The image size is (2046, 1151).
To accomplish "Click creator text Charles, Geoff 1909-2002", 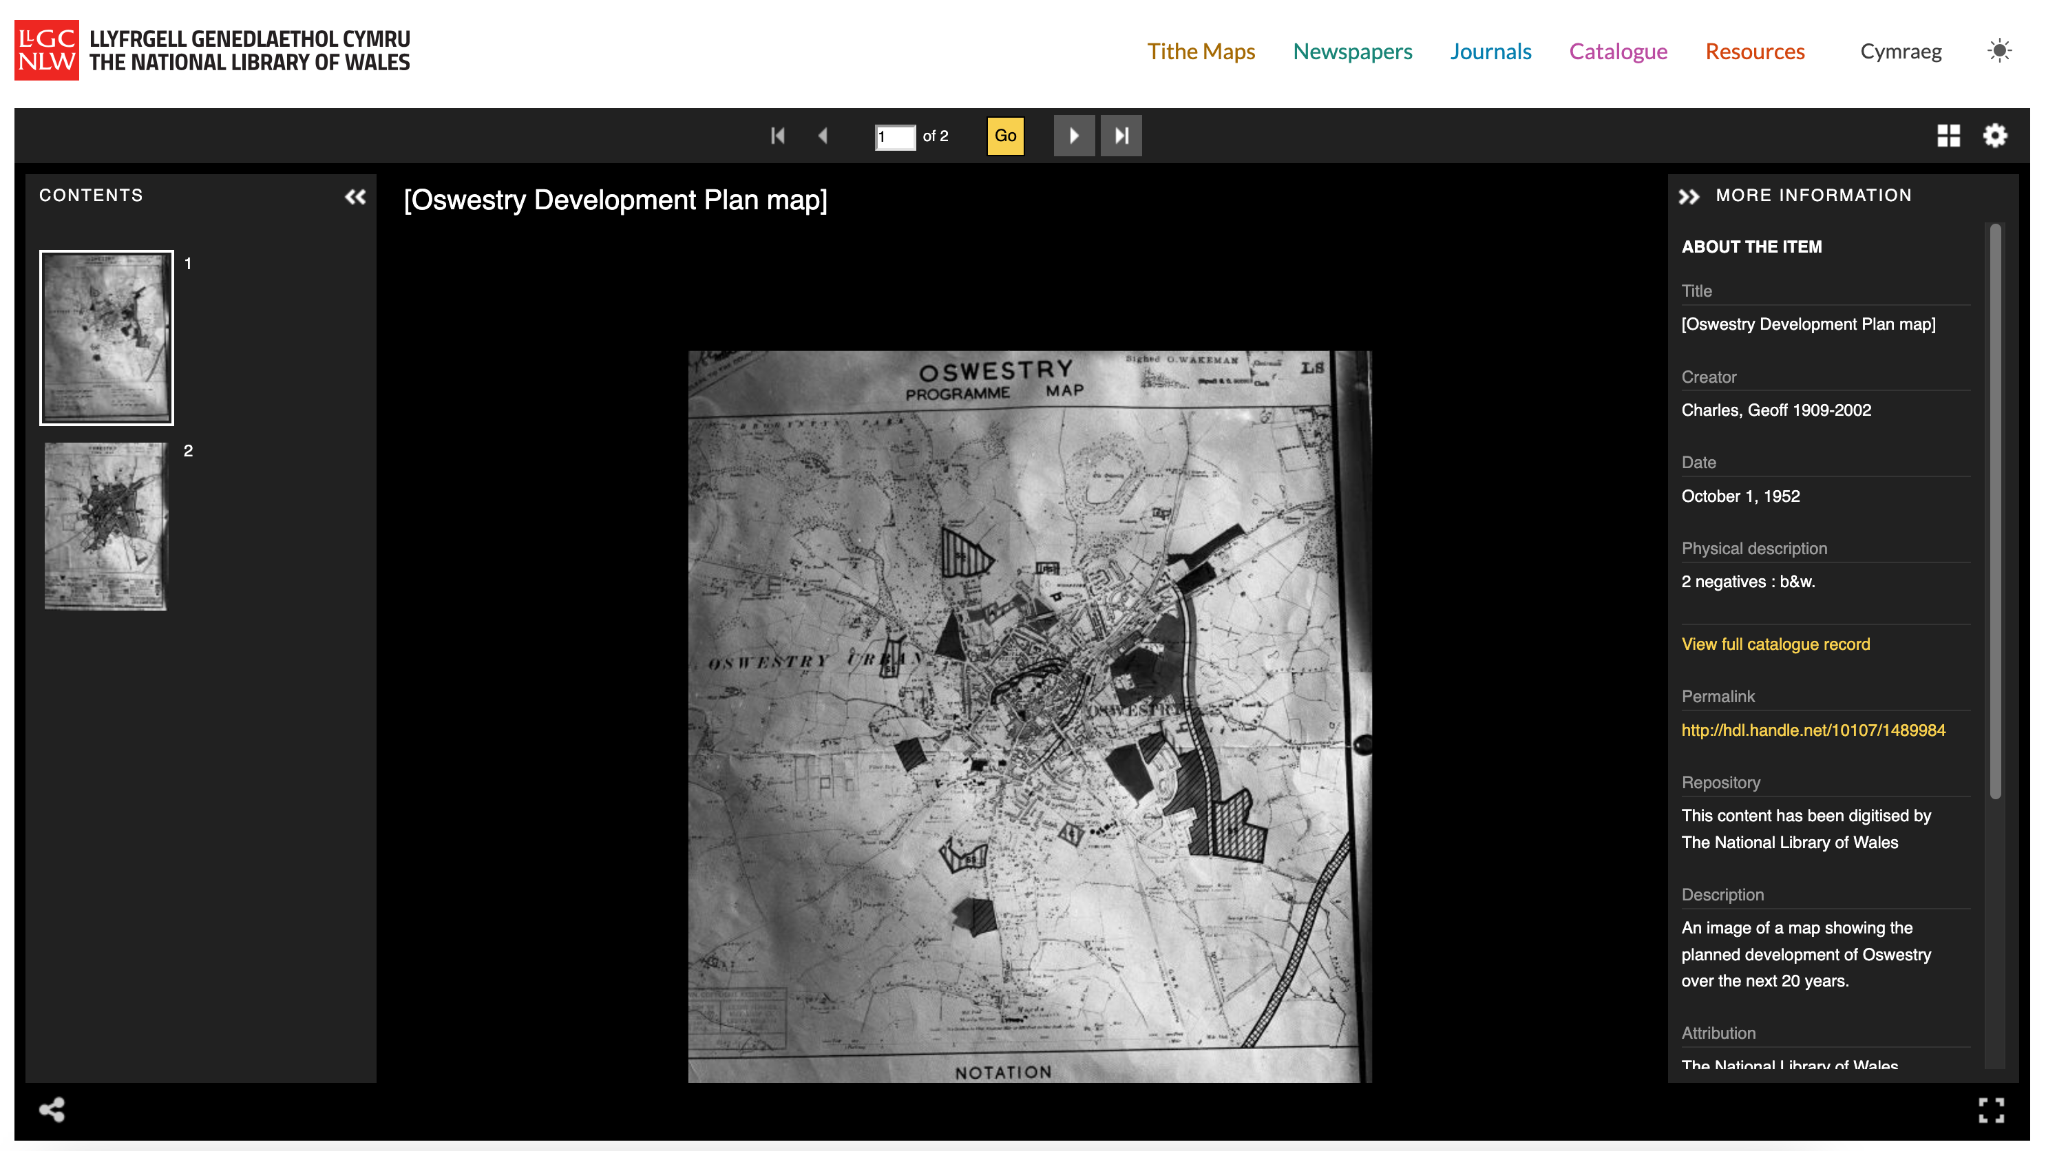I will click(1776, 410).
